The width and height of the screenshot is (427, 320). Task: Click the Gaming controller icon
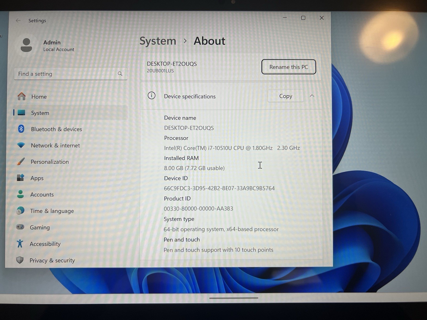[20, 227]
